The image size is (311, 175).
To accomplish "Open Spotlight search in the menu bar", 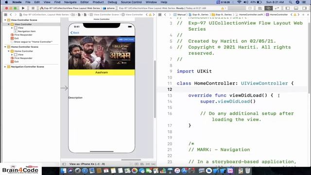I will 291,2.
